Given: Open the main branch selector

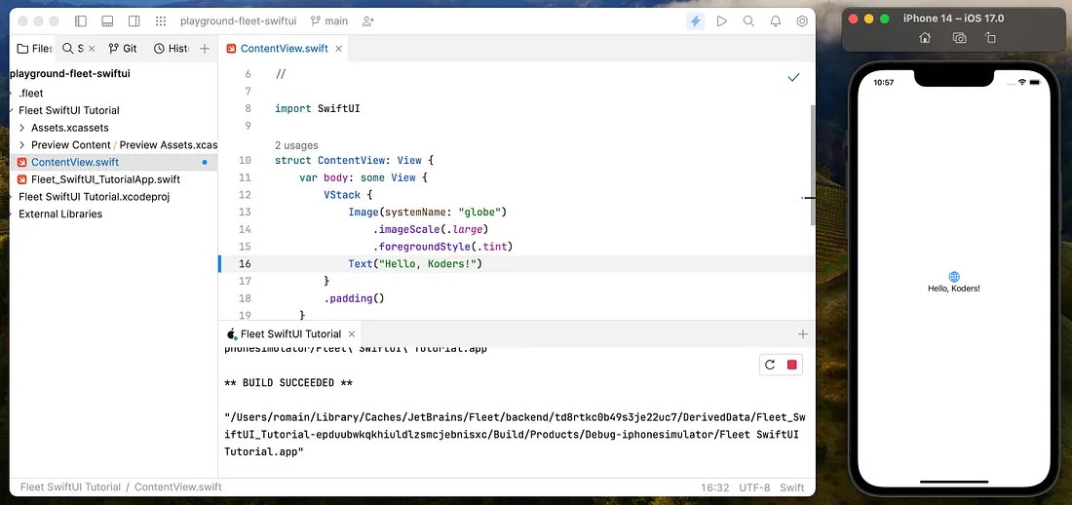Looking at the screenshot, I should point(328,21).
